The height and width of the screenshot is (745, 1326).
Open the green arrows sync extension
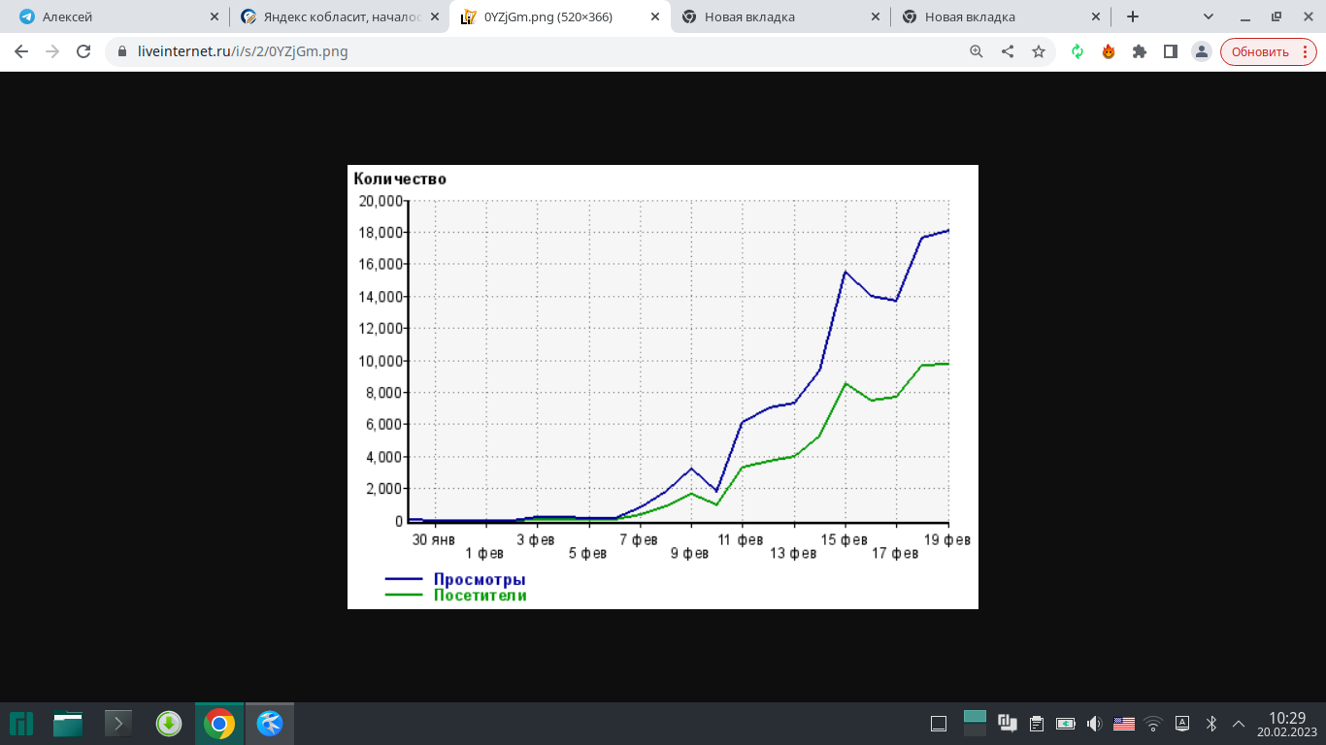(x=1077, y=51)
